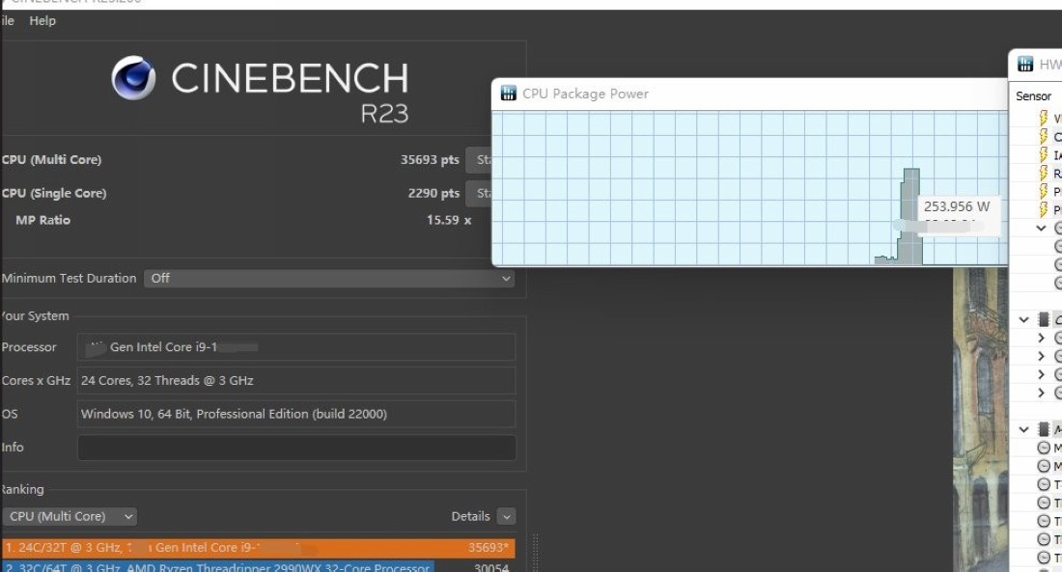
Task: Collapse the bottom chip sensor group
Action: (x=1024, y=429)
